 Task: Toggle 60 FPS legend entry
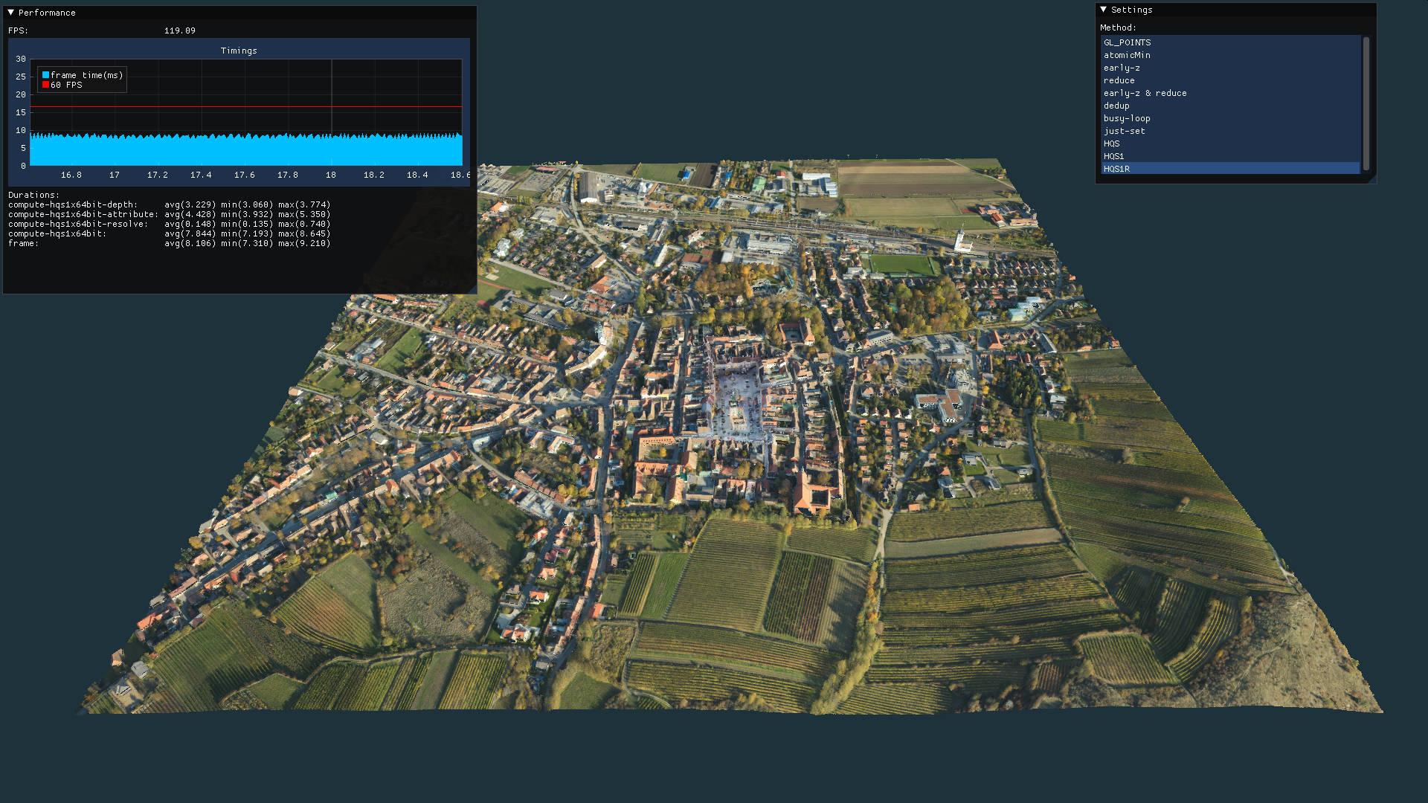(66, 86)
